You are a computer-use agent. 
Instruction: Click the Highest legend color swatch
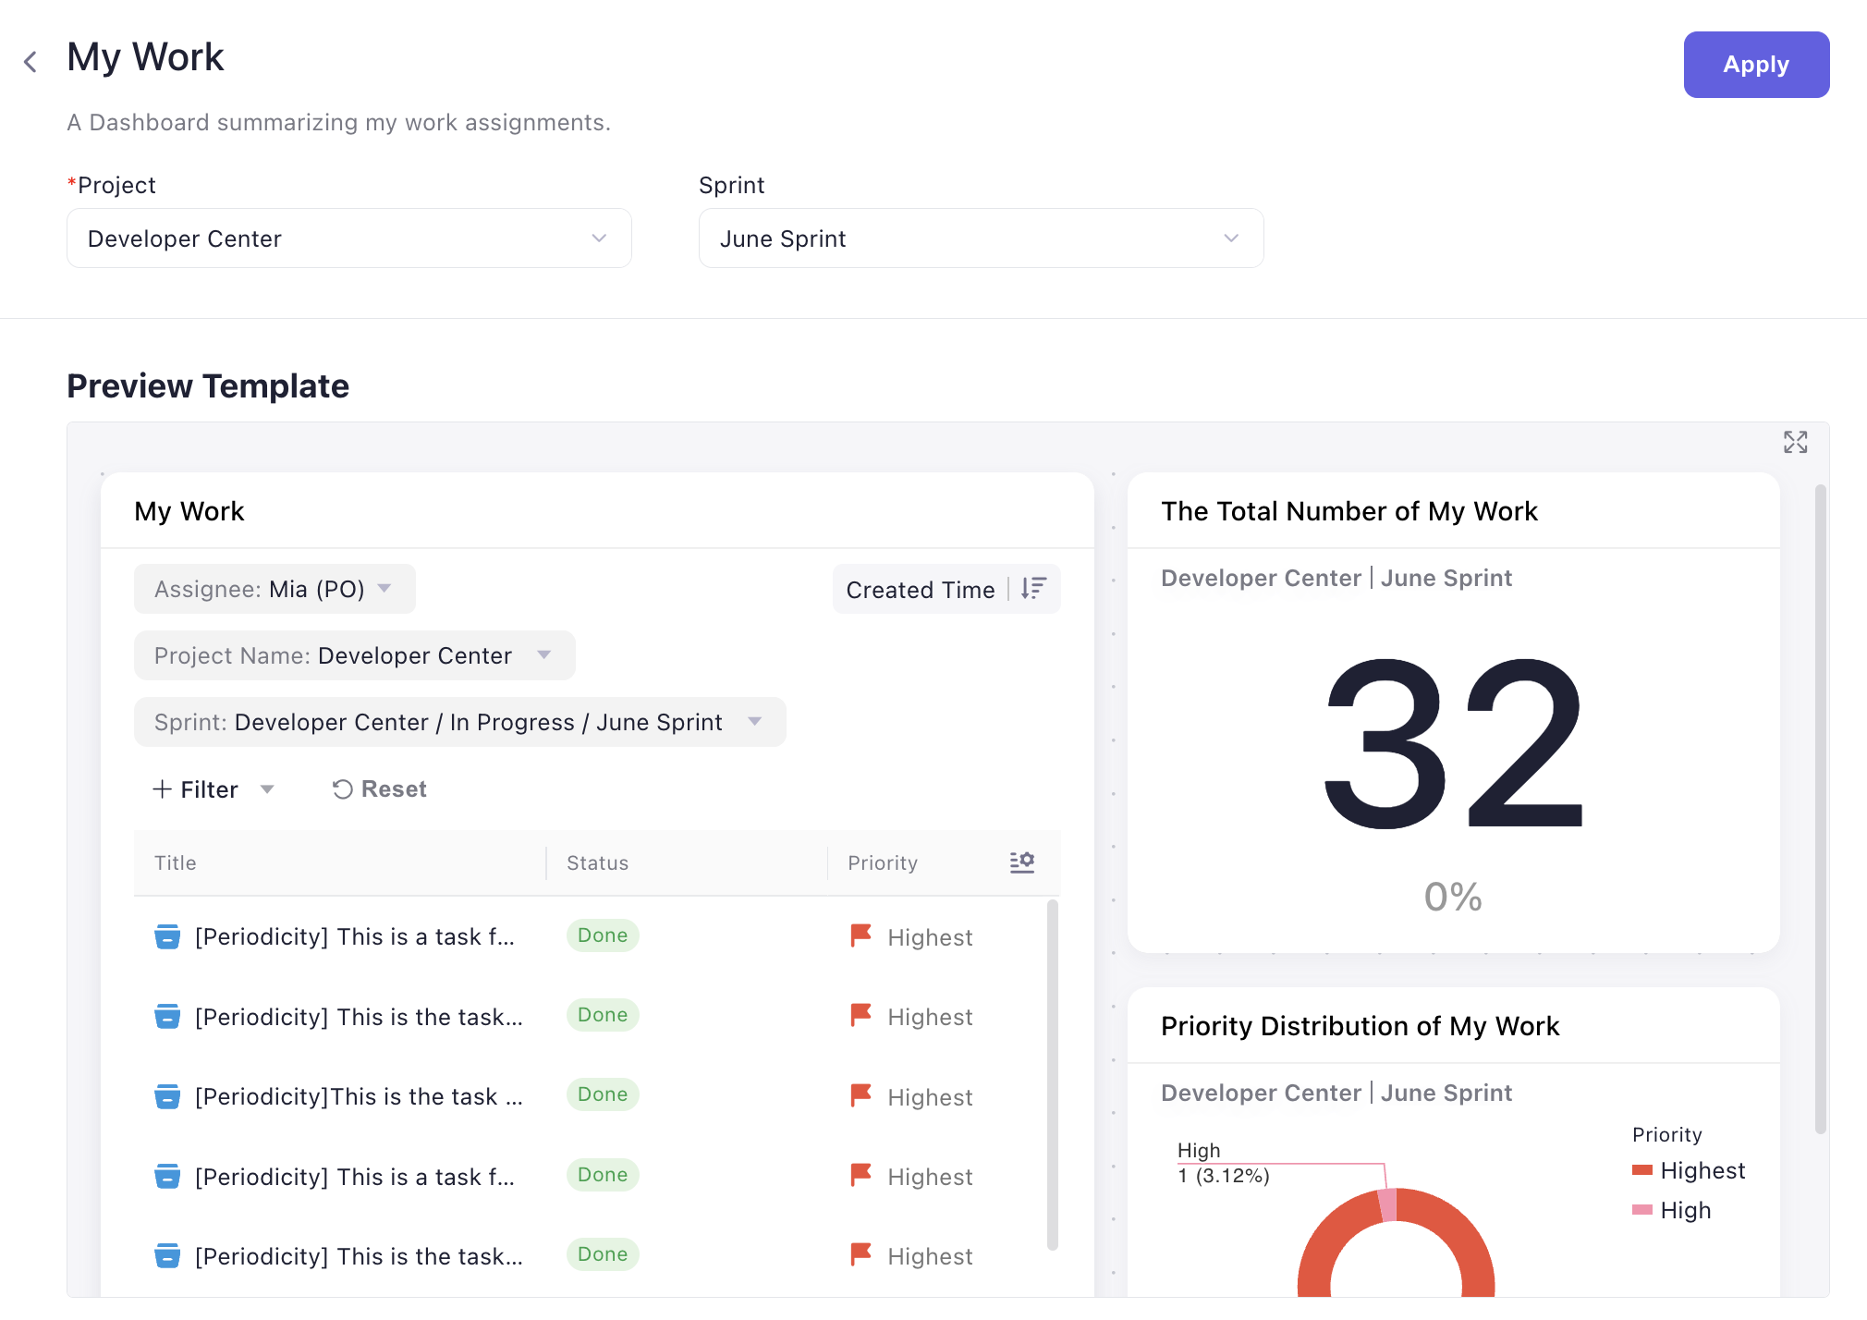pos(1641,1170)
